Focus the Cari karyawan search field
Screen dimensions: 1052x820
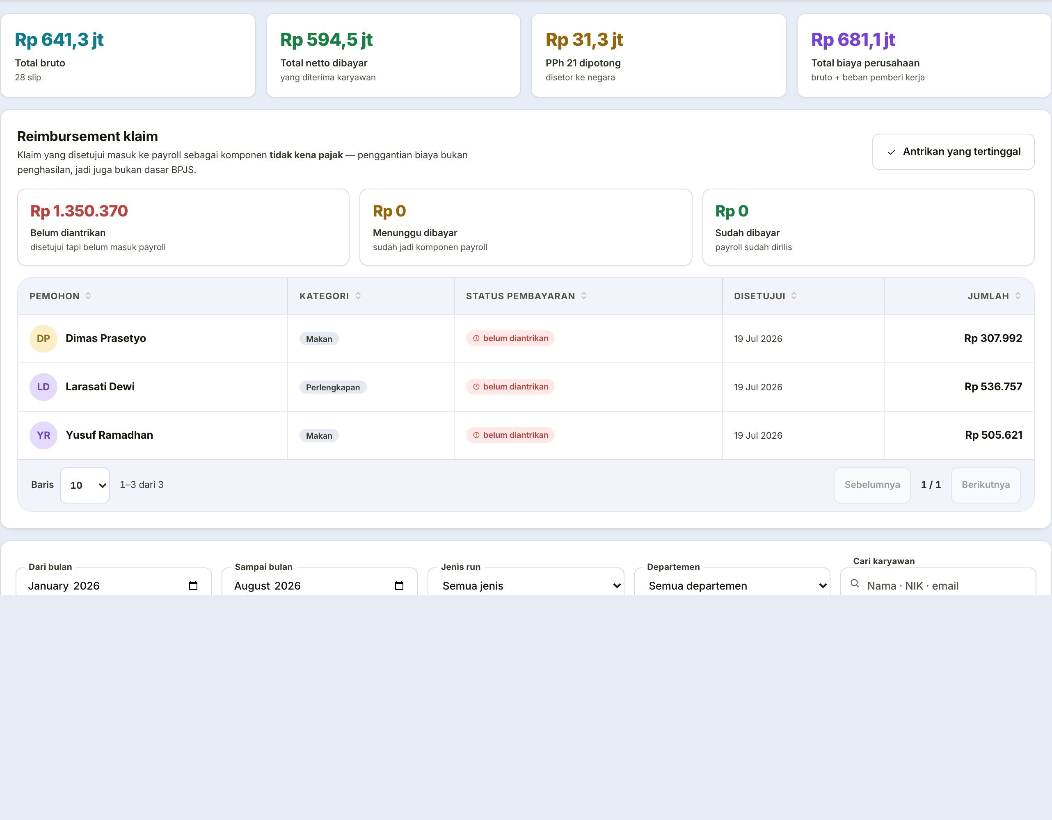[938, 585]
